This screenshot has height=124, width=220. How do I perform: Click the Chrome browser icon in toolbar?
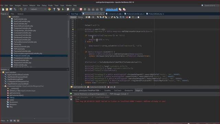[49, 9]
